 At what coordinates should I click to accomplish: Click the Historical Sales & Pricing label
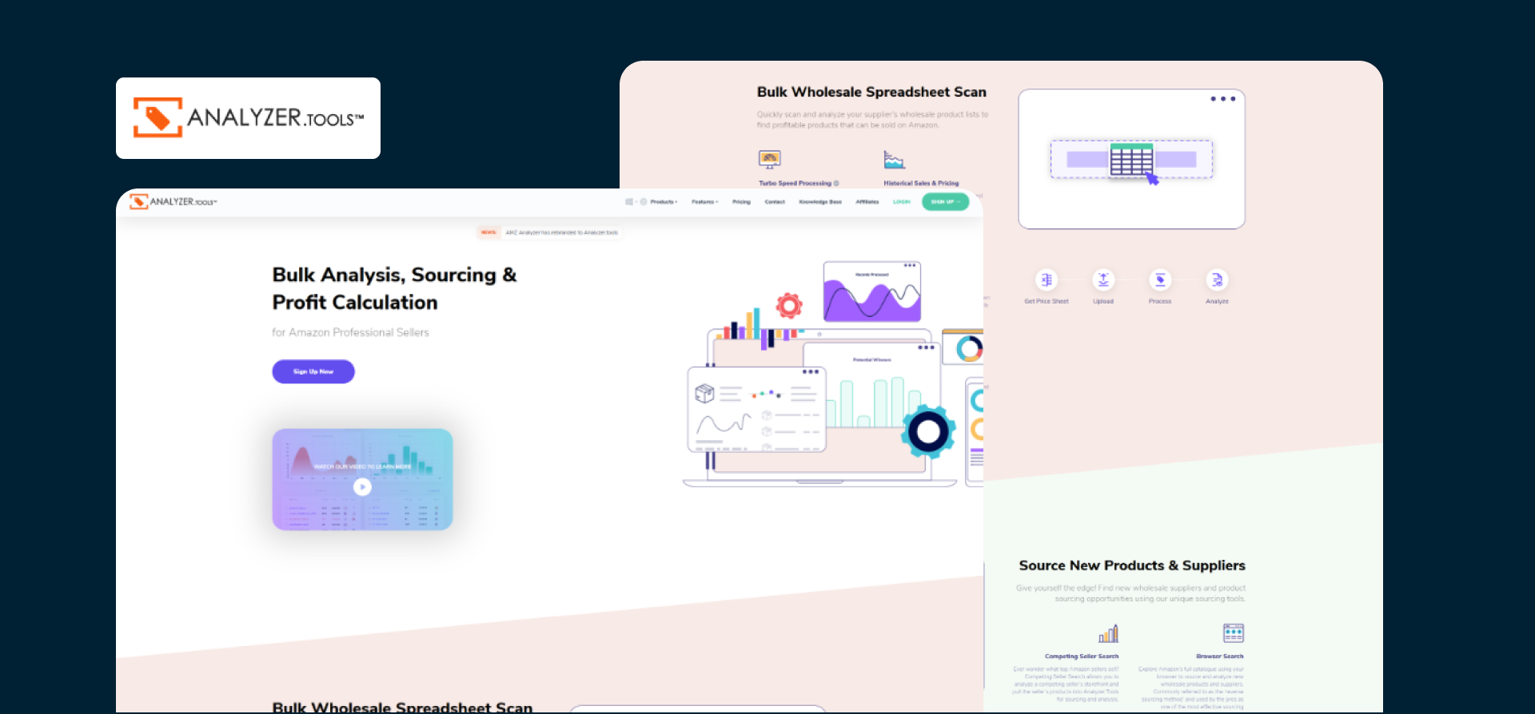pyautogui.click(x=921, y=183)
